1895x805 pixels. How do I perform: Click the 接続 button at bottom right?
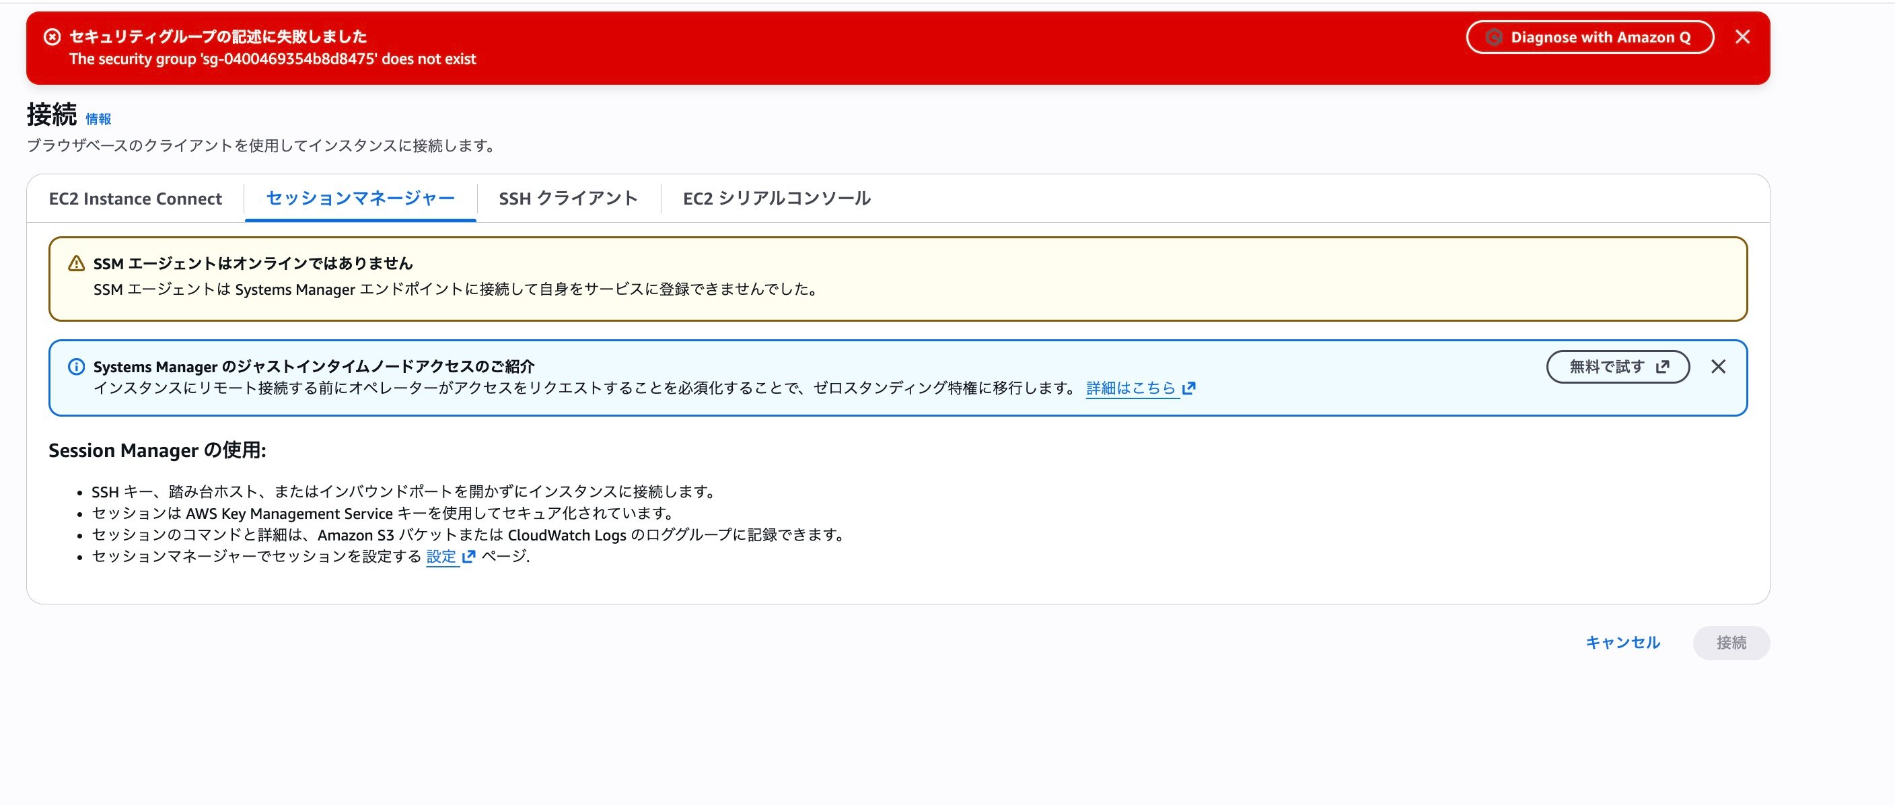1731,642
